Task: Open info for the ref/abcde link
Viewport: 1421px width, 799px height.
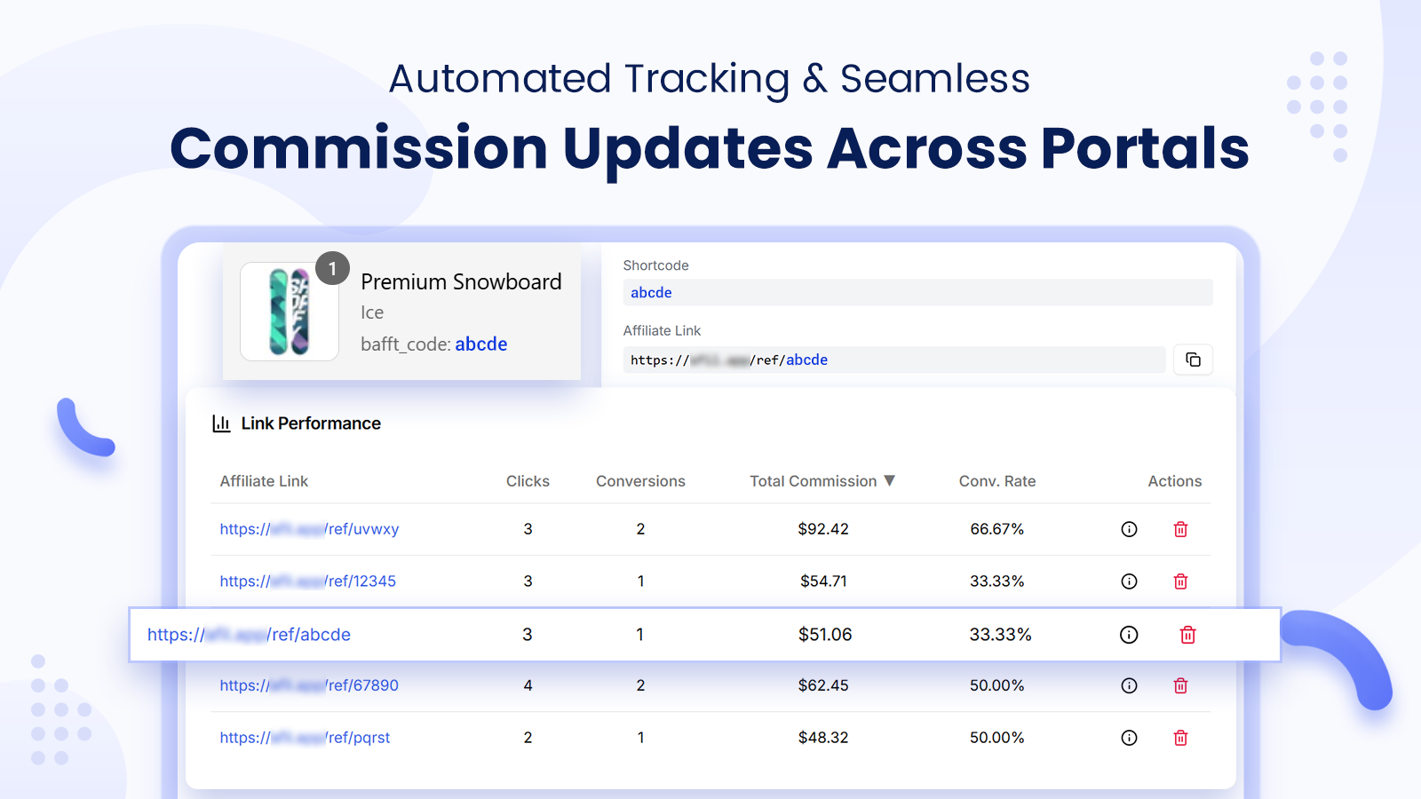Action: (x=1129, y=635)
